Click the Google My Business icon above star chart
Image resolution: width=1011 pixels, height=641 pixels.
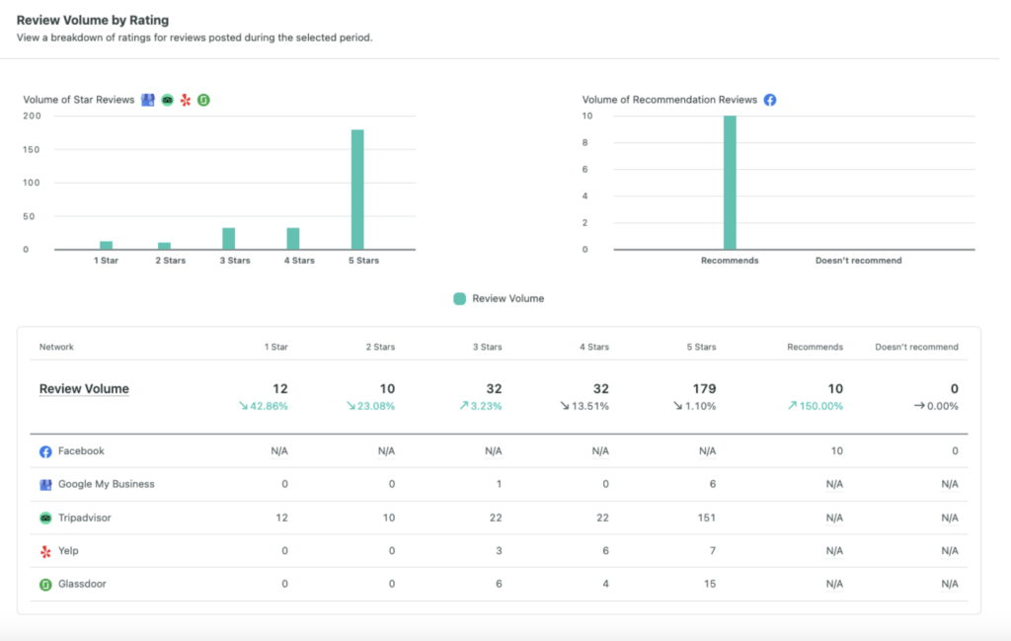pos(148,100)
